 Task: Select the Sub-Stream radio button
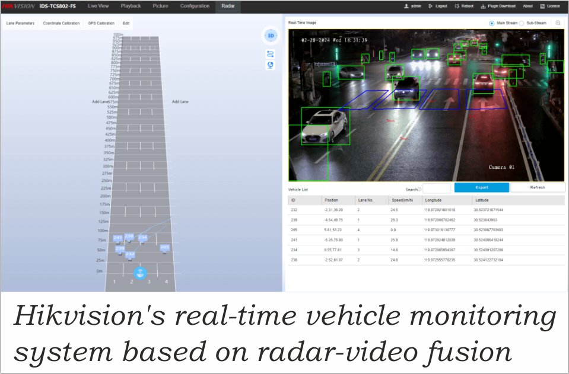pos(522,23)
